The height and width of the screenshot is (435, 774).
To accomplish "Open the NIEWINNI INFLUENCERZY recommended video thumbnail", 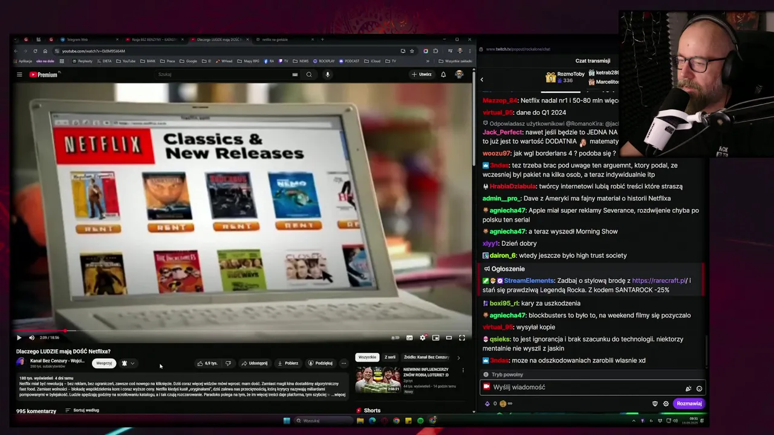I will pos(377,379).
